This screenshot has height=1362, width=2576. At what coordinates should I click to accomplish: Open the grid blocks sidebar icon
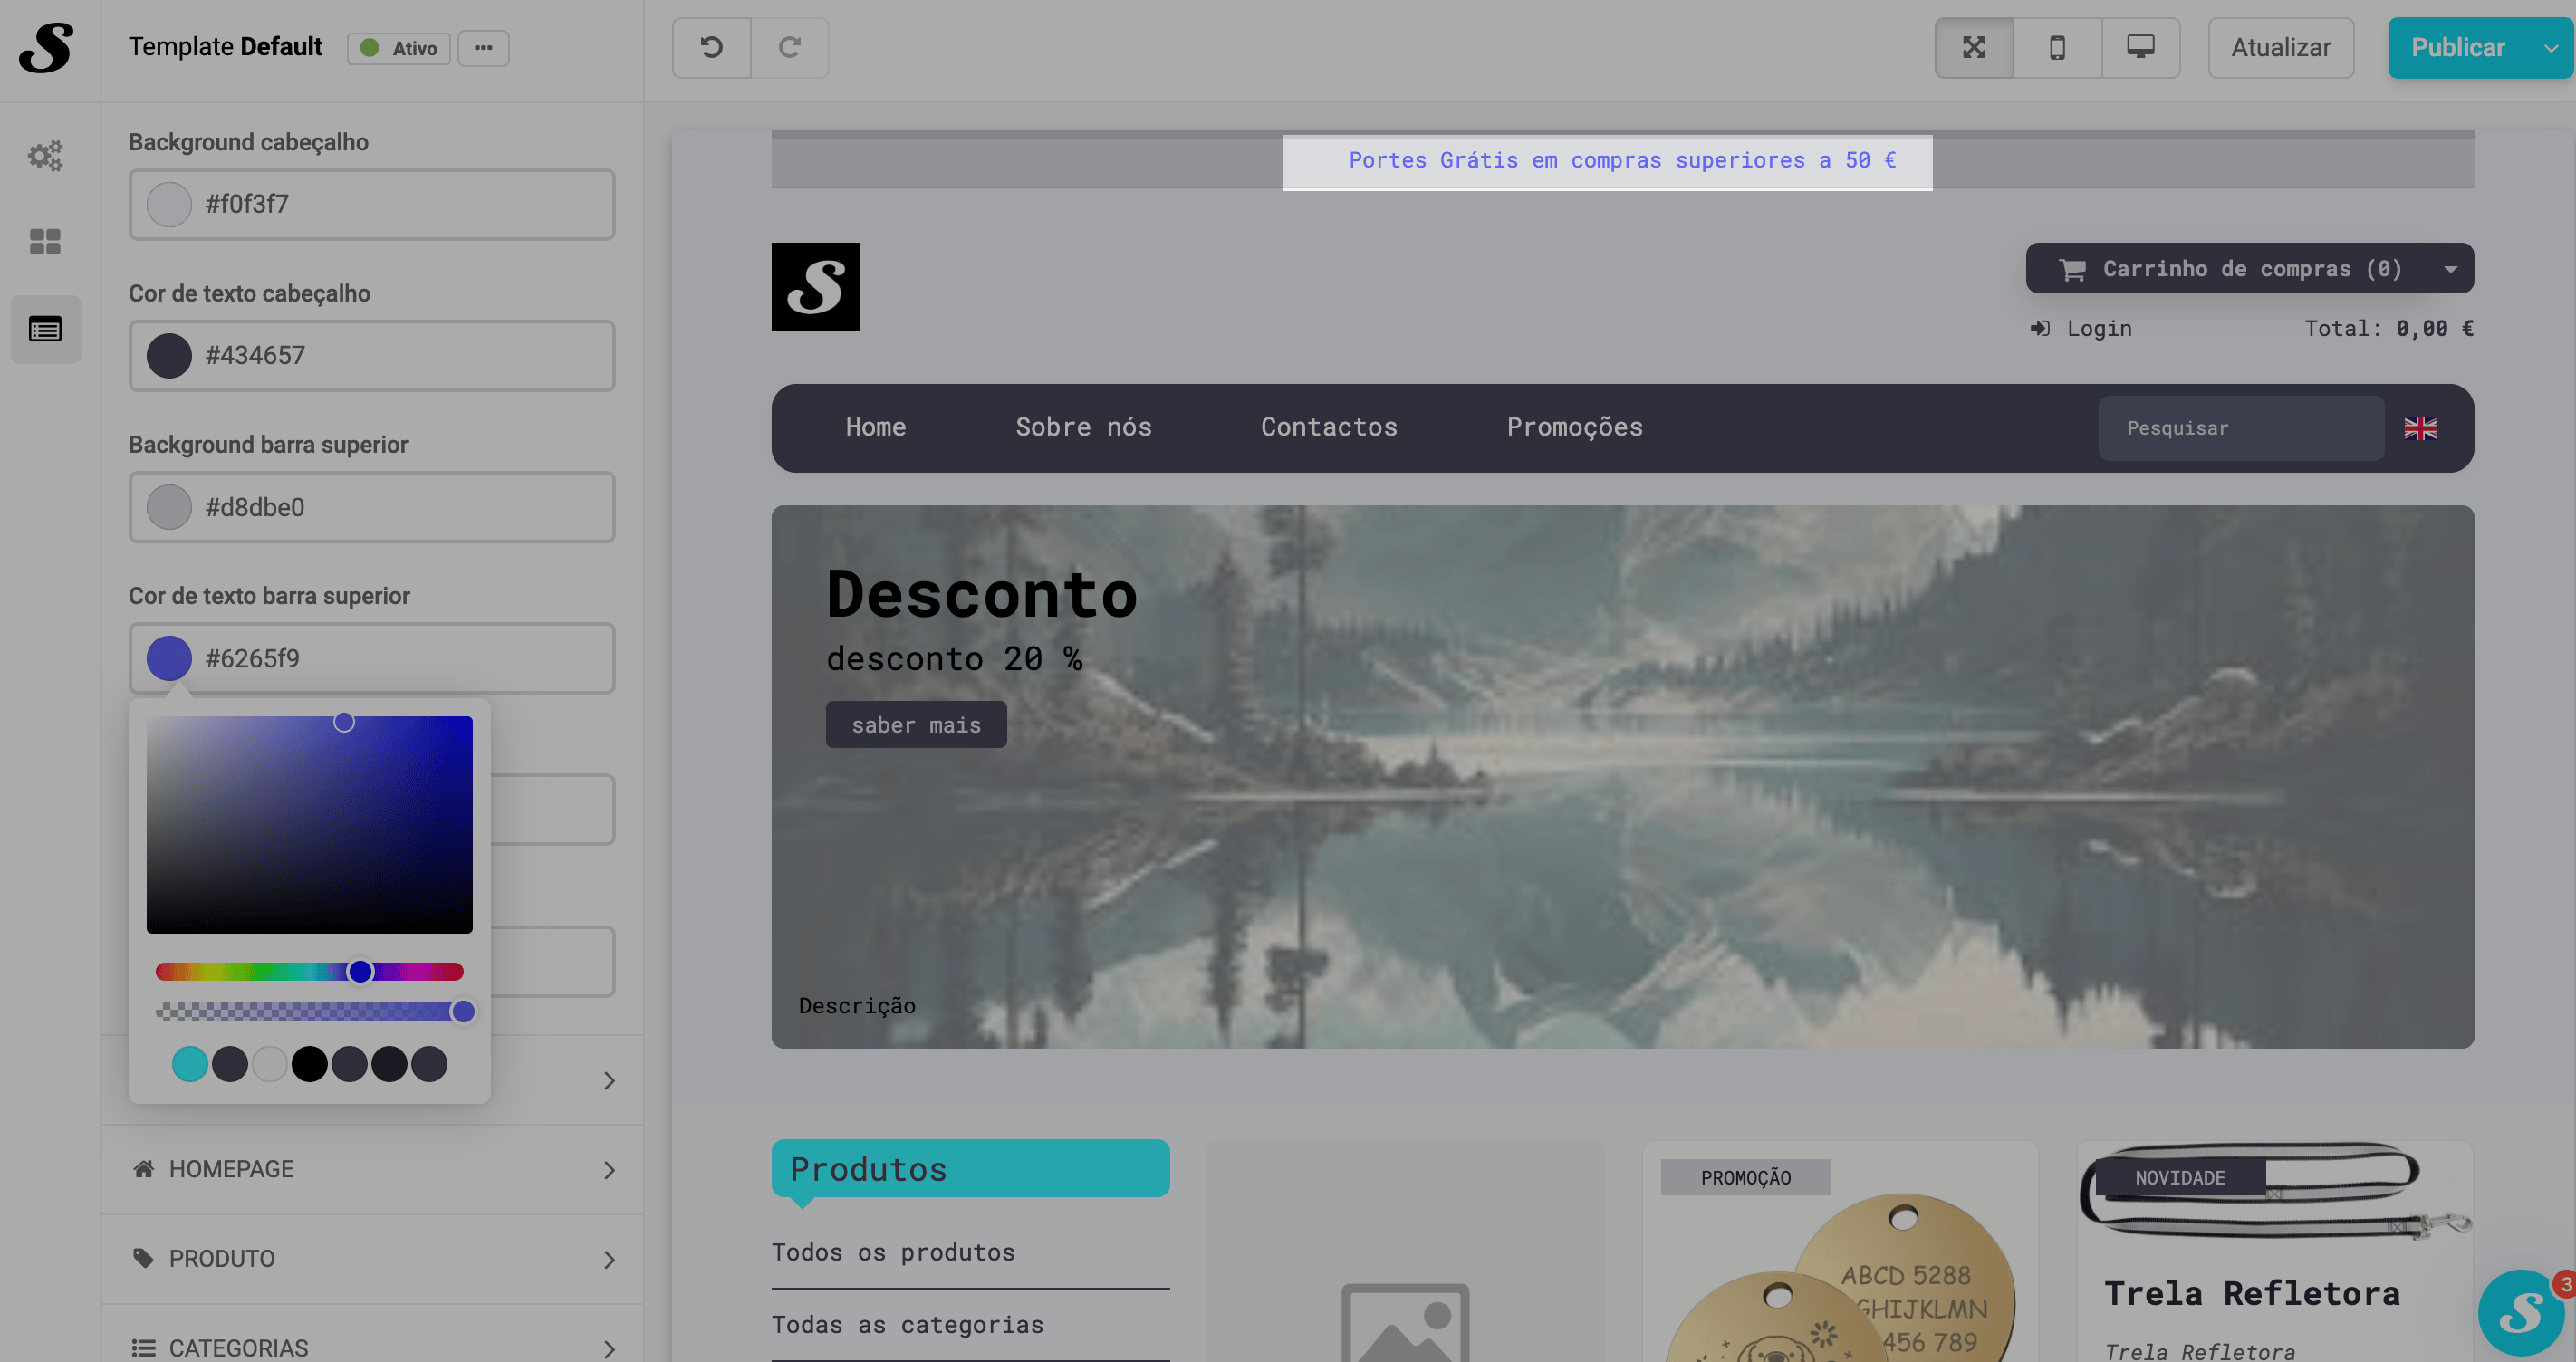pyautogui.click(x=45, y=241)
